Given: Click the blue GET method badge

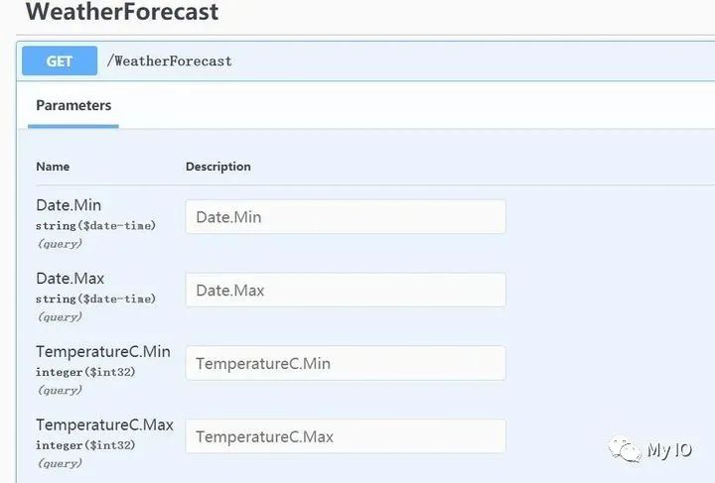Looking at the screenshot, I should pos(60,60).
